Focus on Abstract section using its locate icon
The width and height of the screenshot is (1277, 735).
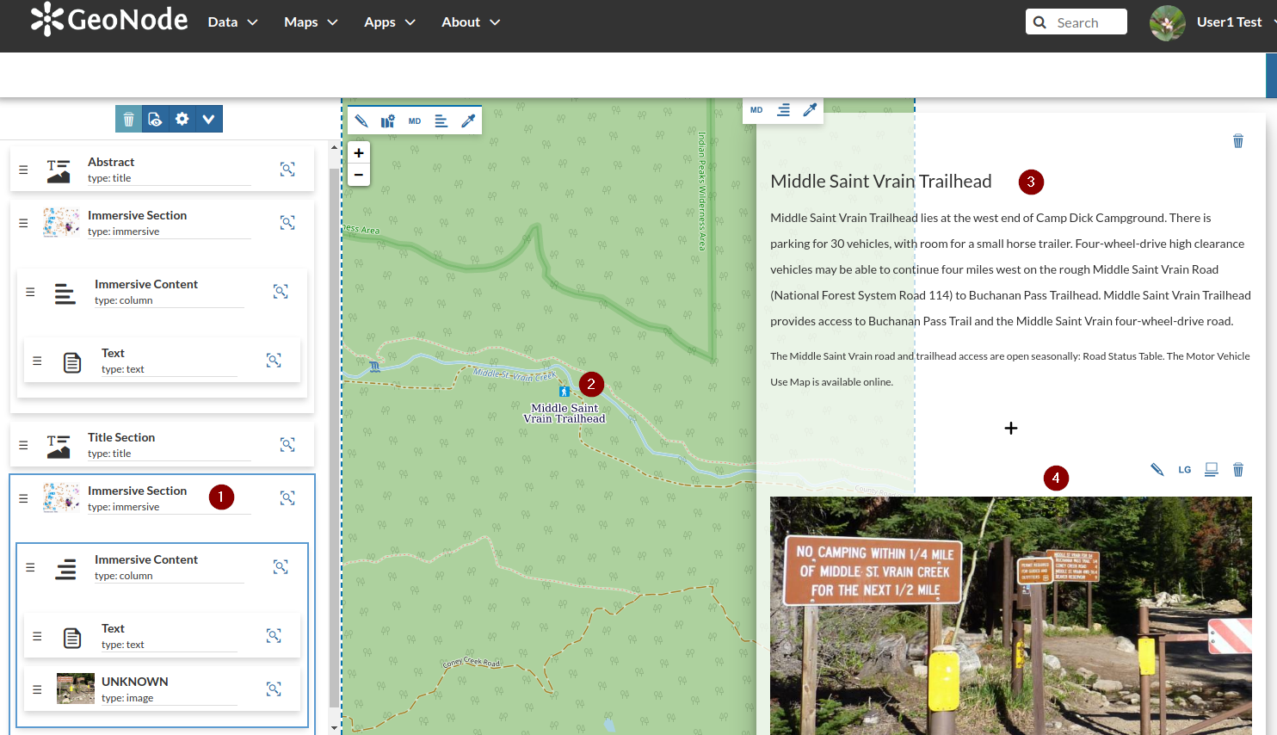[x=287, y=170]
